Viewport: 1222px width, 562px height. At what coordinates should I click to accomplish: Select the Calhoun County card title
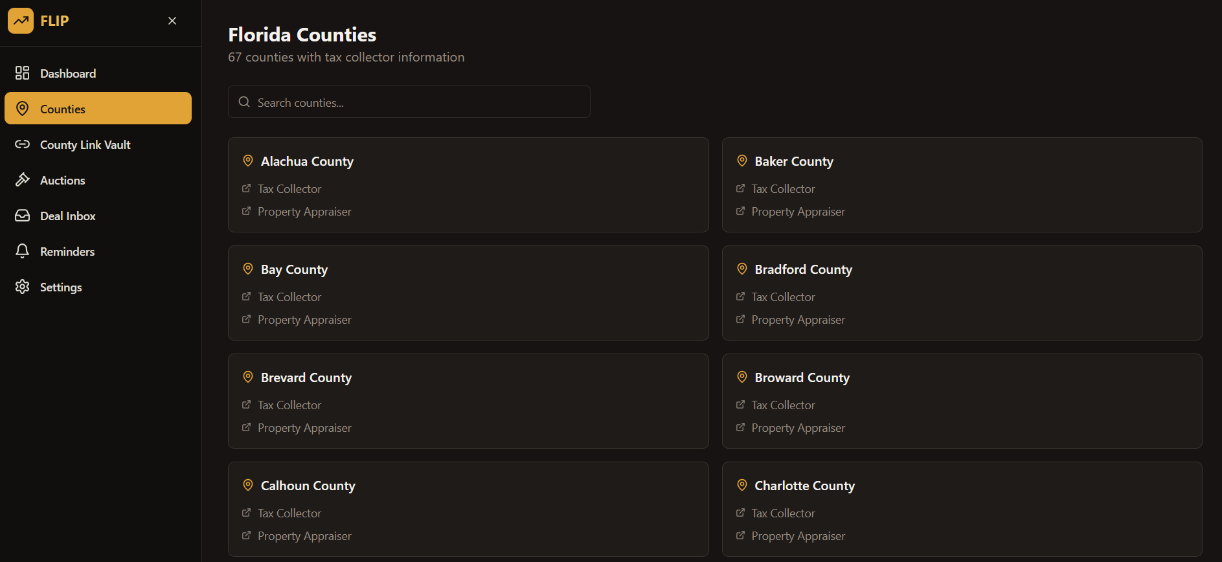tap(308, 486)
